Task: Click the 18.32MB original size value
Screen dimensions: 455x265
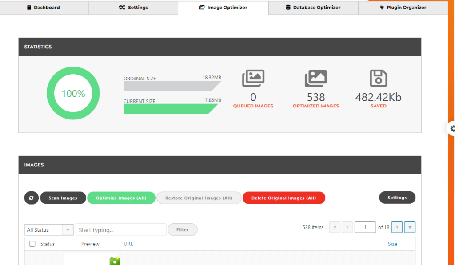Action: pos(212,77)
